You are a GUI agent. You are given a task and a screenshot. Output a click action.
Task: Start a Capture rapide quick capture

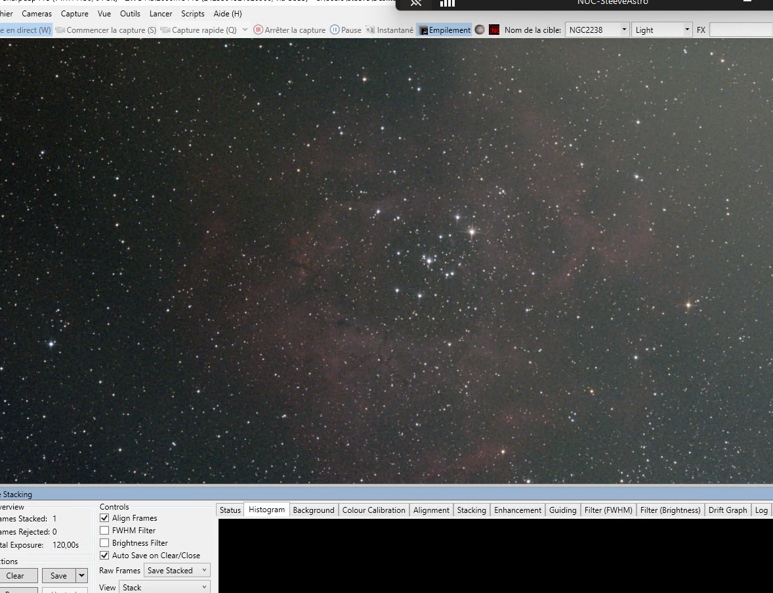(x=198, y=30)
